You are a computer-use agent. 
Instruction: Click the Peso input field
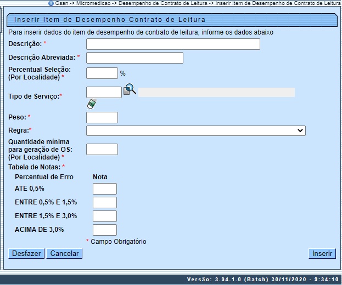pos(102,118)
